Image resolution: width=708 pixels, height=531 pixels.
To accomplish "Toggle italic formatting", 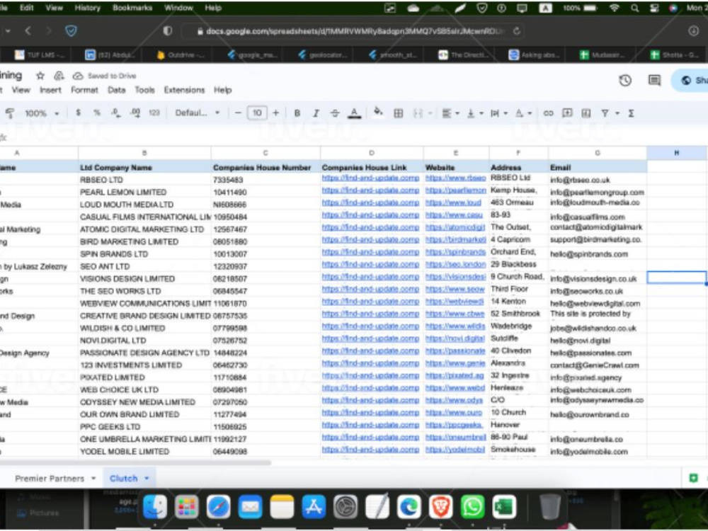I will (x=316, y=113).
